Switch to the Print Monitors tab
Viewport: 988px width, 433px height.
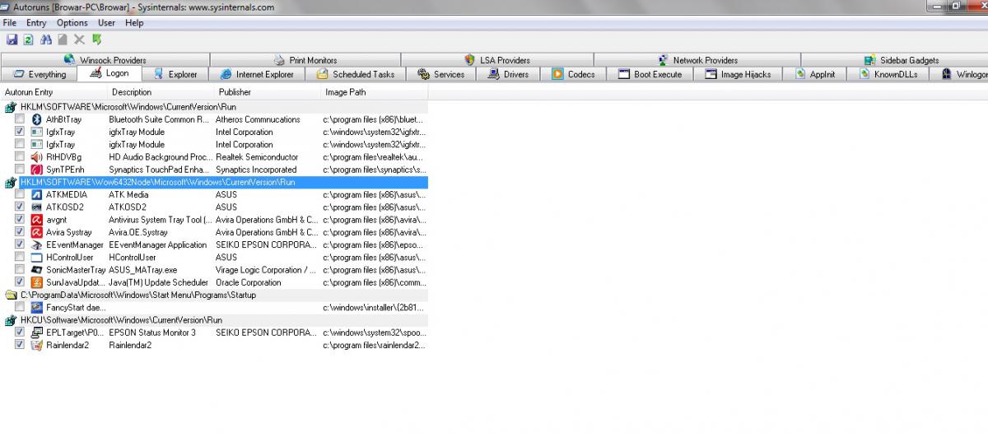[x=305, y=60]
